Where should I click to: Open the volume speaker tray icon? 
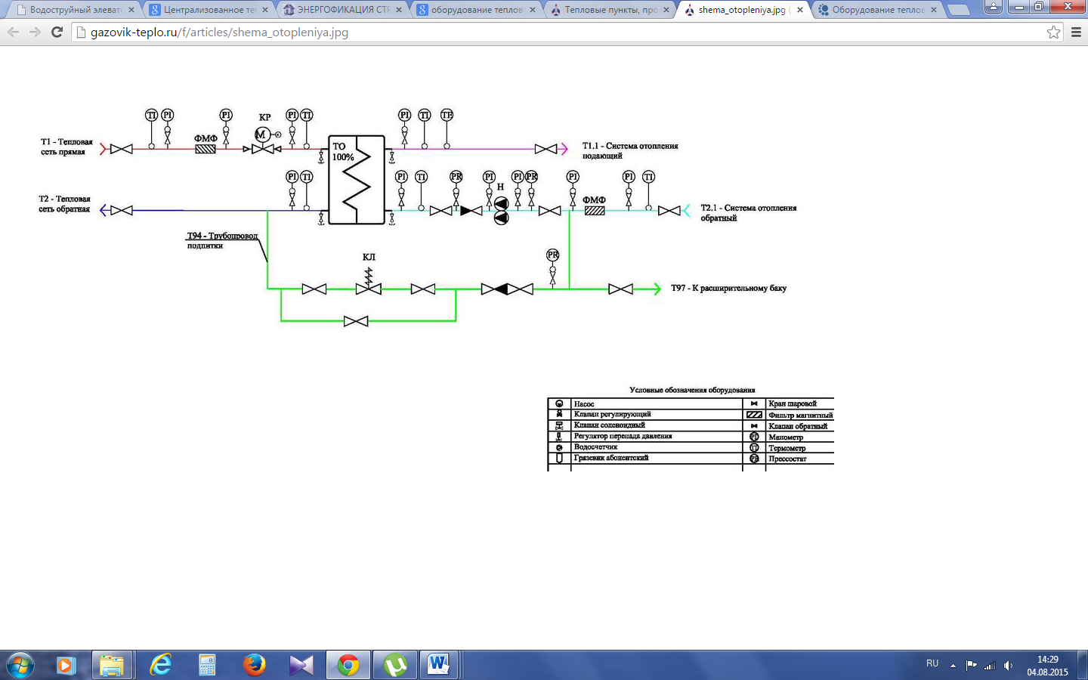(x=1008, y=666)
